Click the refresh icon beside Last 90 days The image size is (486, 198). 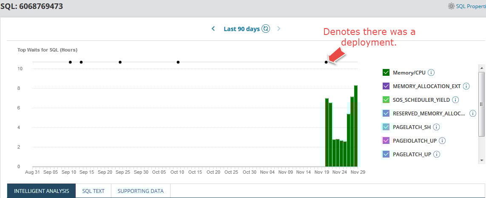point(266,29)
